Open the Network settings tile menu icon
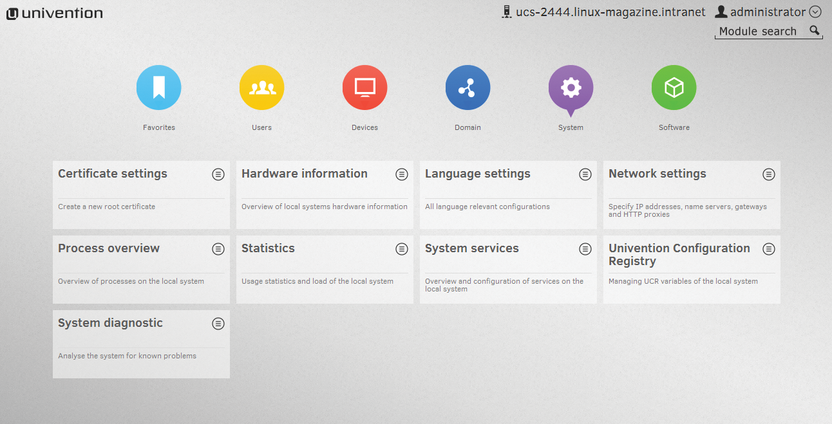 pyautogui.click(x=769, y=174)
